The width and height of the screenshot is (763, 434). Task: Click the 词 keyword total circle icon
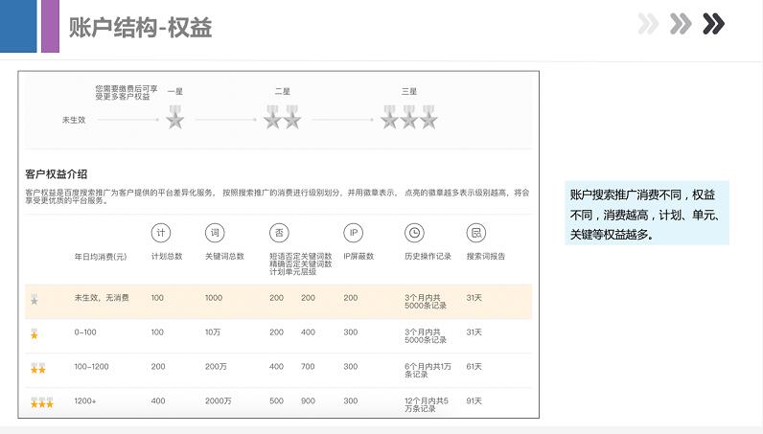tap(215, 233)
